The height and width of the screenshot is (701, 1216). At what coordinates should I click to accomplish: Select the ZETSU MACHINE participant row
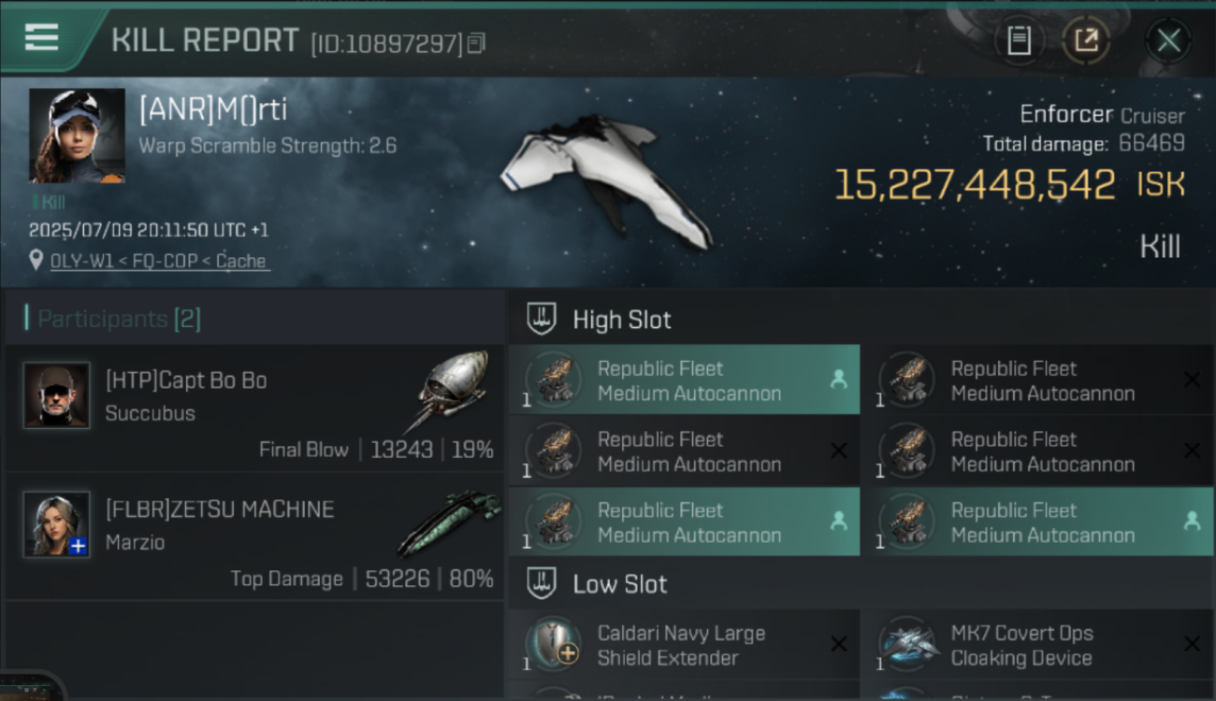point(254,536)
